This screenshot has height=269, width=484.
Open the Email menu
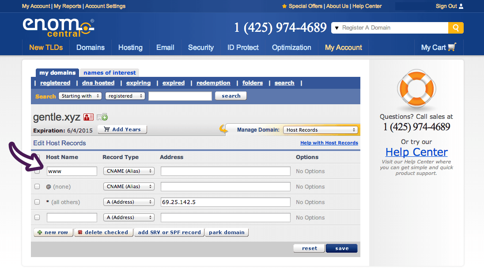pos(165,48)
